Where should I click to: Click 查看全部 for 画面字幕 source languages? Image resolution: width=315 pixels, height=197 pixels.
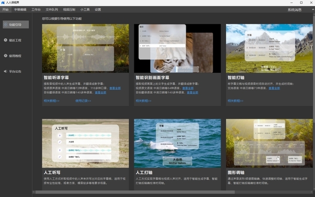pos(188,88)
